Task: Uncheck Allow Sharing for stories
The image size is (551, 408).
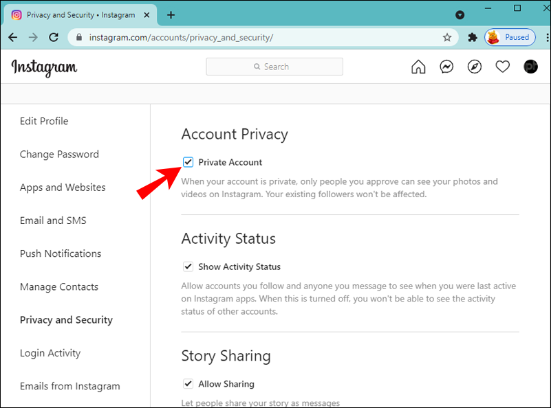Action: (x=188, y=384)
